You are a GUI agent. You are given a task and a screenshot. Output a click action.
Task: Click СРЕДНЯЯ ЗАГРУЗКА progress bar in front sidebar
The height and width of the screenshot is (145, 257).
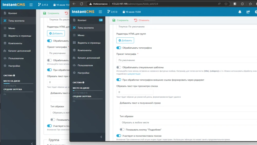[x=88, y=99]
